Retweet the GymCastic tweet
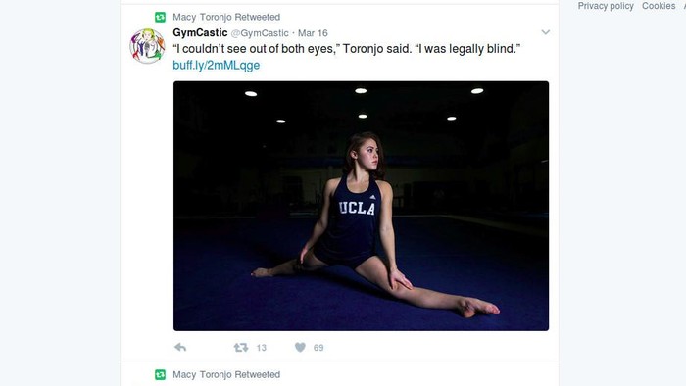686x386 pixels. [241, 348]
